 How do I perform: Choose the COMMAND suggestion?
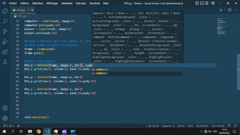(x=136, y=73)
